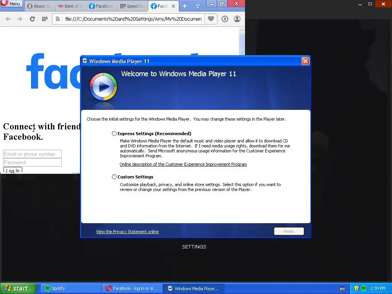Select Custom Settings radio button
This screenshot has width=392, height=294.
[x=114, y=177]
